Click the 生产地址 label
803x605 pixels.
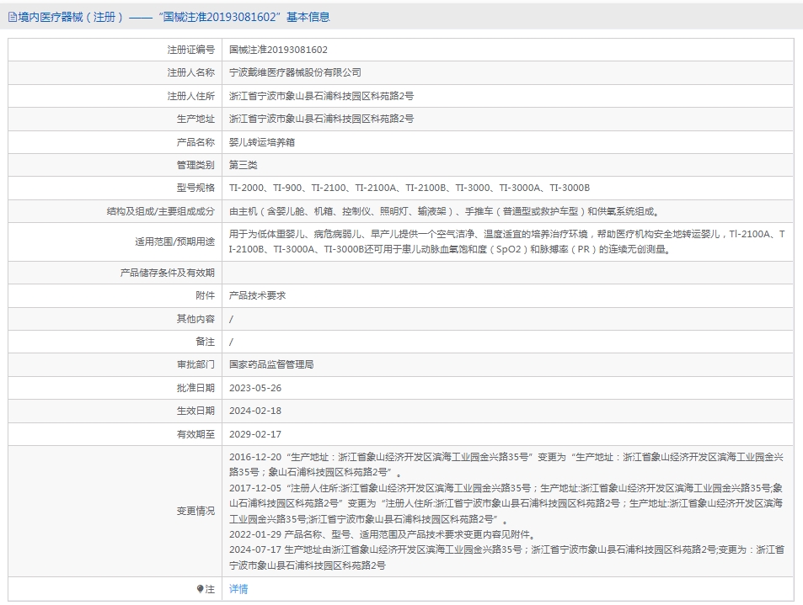pos(195,119)
